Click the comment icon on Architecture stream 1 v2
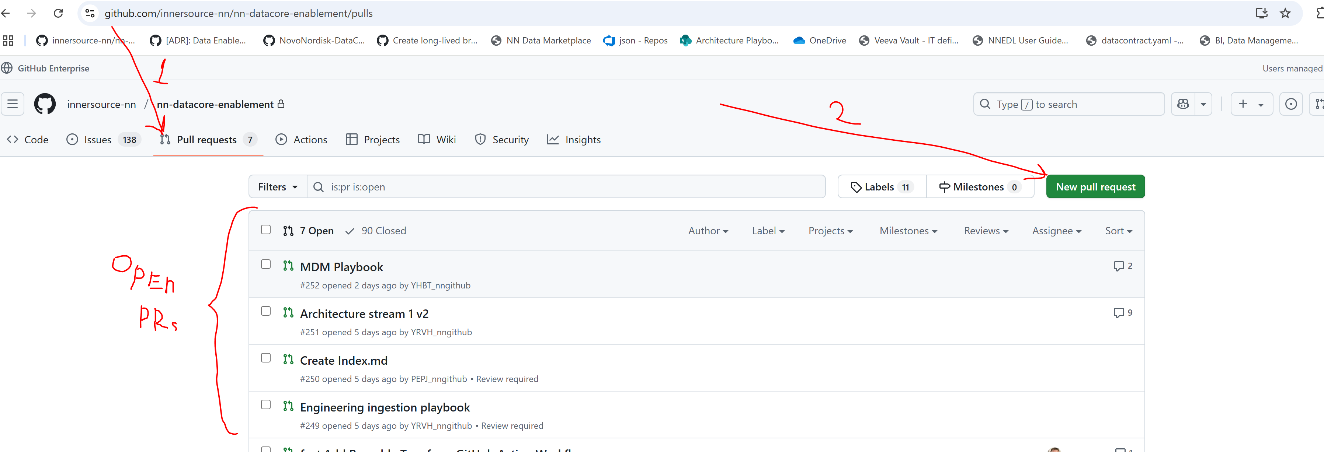 tap(1118, 313)
